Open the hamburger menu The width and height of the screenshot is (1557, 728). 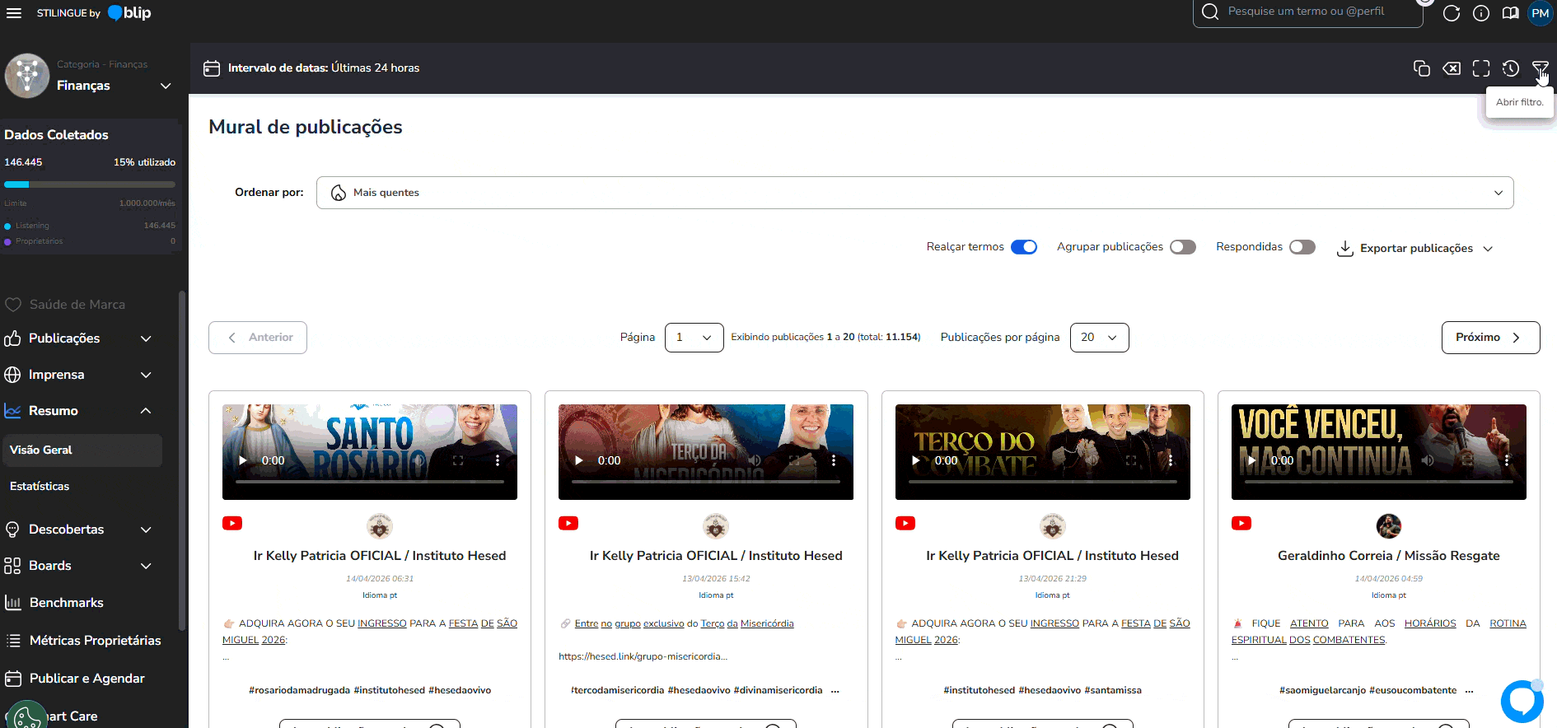pyautogui.click(x=14, y=13)
